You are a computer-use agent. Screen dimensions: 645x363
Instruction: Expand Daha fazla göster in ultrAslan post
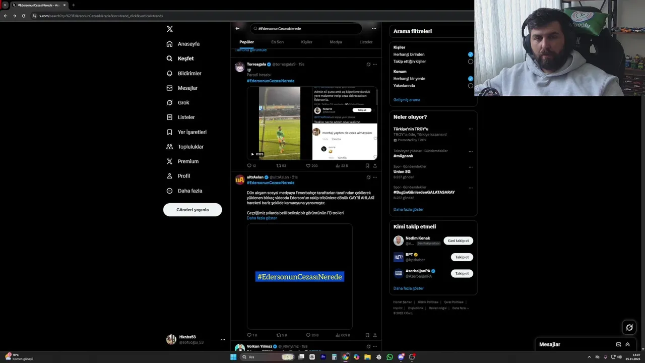tap(262, 218)
